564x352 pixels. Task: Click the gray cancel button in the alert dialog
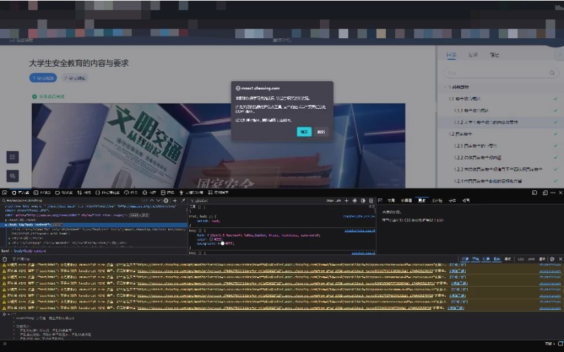point(321,132)
